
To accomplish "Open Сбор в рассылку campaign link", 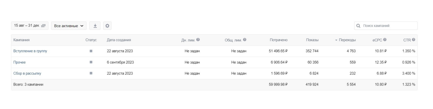I will 27,73.
